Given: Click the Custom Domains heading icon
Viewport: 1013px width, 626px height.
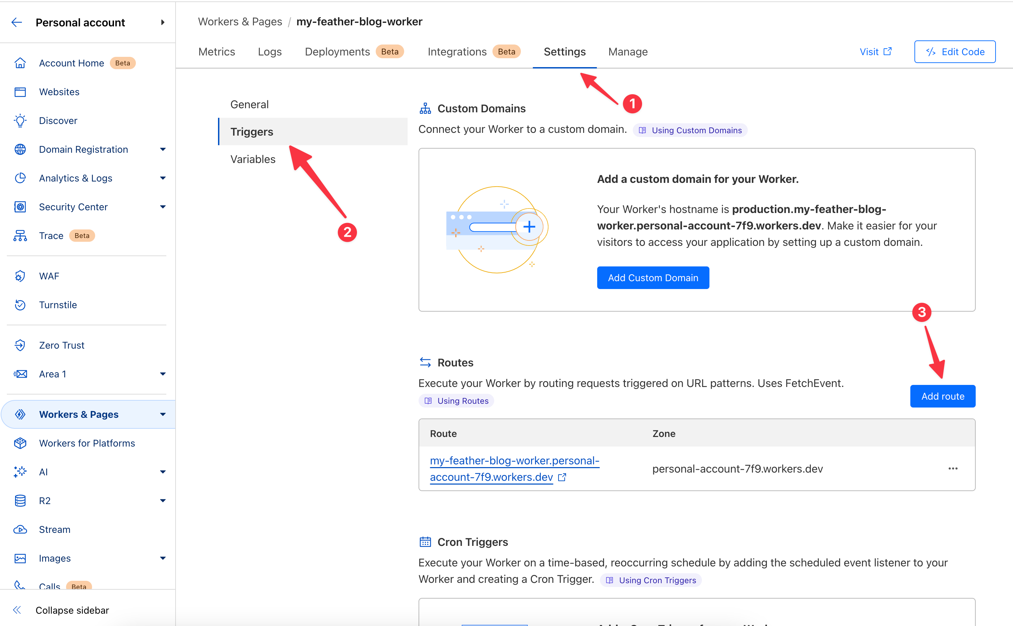Looking at the screenshot, I should [425, 109].
